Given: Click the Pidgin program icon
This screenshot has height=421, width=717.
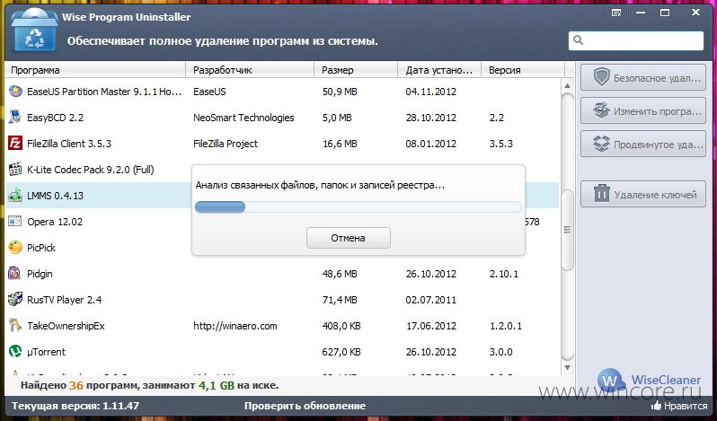Looking at the screenshot, I should pyautogui.click(x=15, y=274).
